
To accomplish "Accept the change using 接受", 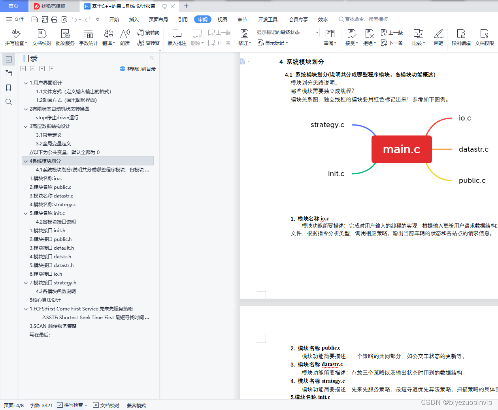I will pyautogui.click(x=350, y=38).
